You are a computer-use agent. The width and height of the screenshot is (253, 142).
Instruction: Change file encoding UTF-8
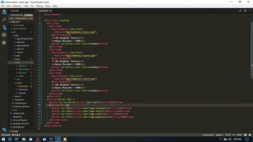coord(228,135)
